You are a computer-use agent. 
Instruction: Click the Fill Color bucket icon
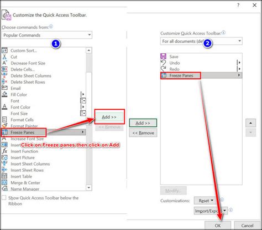[x=4, y=94]
